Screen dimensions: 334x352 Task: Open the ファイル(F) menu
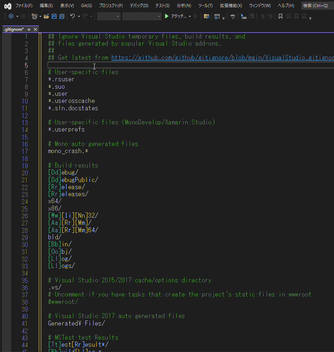(x=24, y=6)
